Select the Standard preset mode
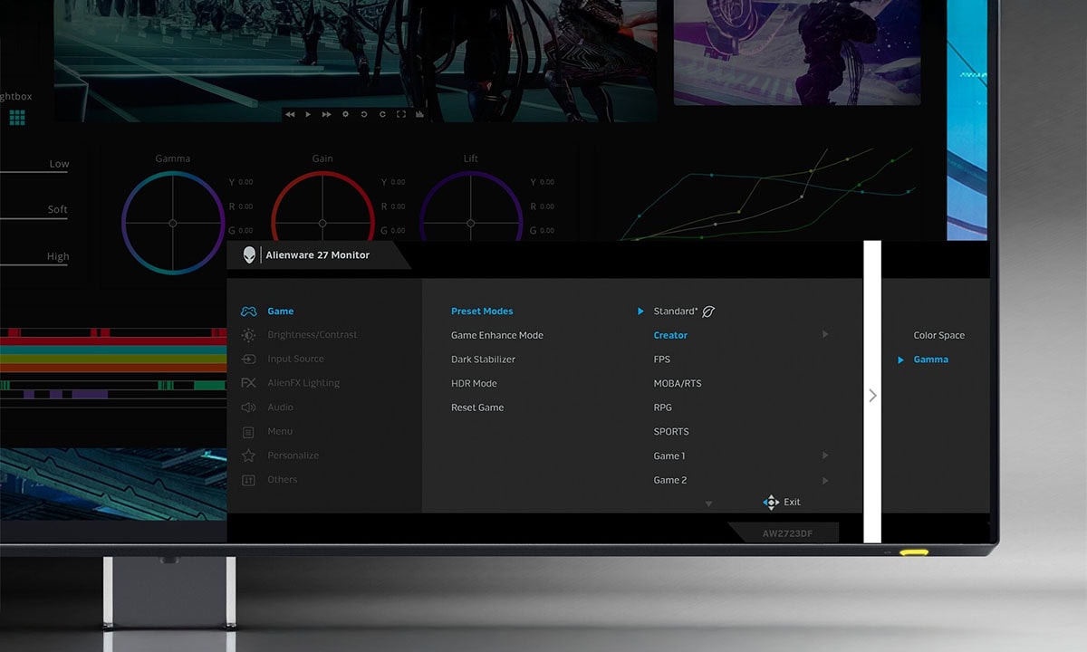1087x652 pixels. point(676,311)
